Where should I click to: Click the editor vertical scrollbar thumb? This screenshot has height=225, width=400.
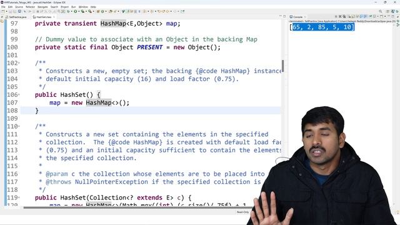(282, 66)
